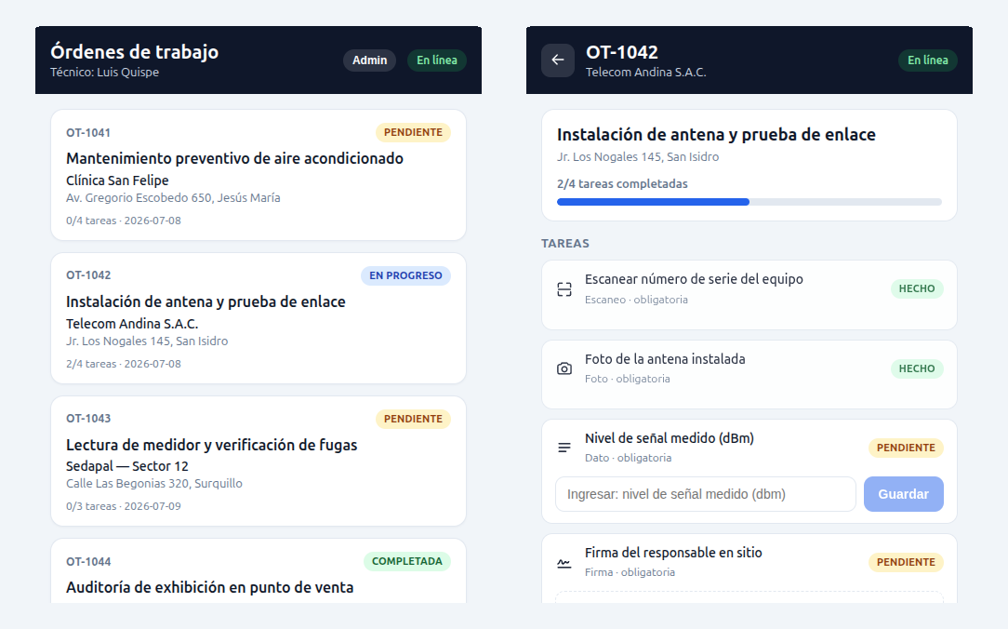
Task: Click PENDIENTE badge on Nivel de señal task
Action: 906,448
